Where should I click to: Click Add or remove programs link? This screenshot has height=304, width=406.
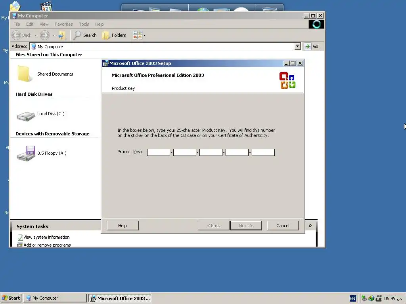(47, 245)
